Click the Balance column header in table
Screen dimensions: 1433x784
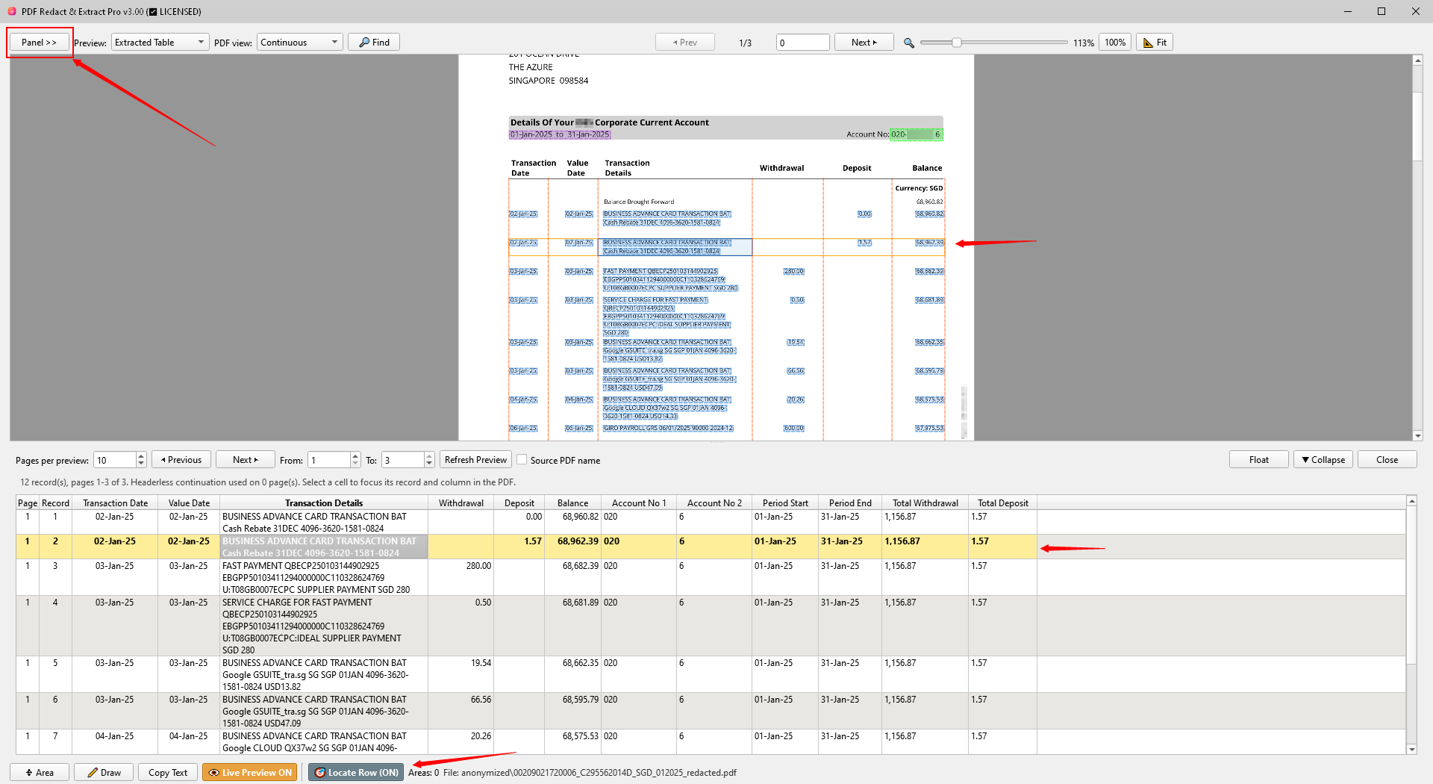[572, 503]
